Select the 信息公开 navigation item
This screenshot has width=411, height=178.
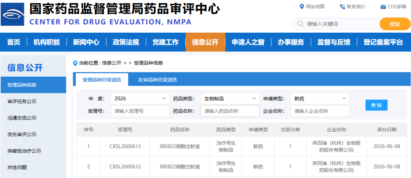click(205, 42)
